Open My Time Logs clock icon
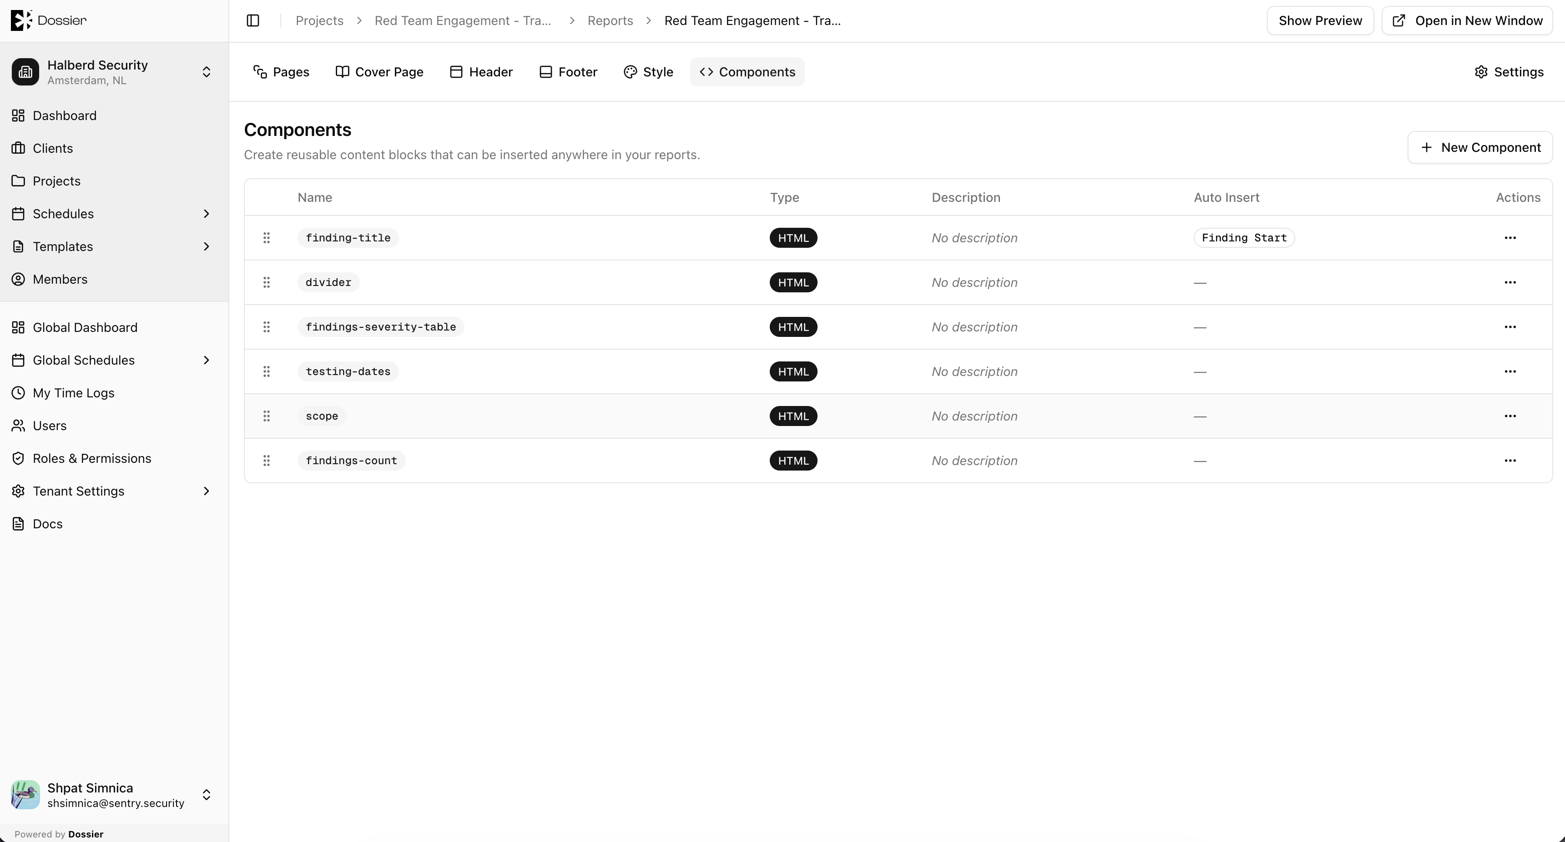 pyautogui.click(x=18, y=393)
